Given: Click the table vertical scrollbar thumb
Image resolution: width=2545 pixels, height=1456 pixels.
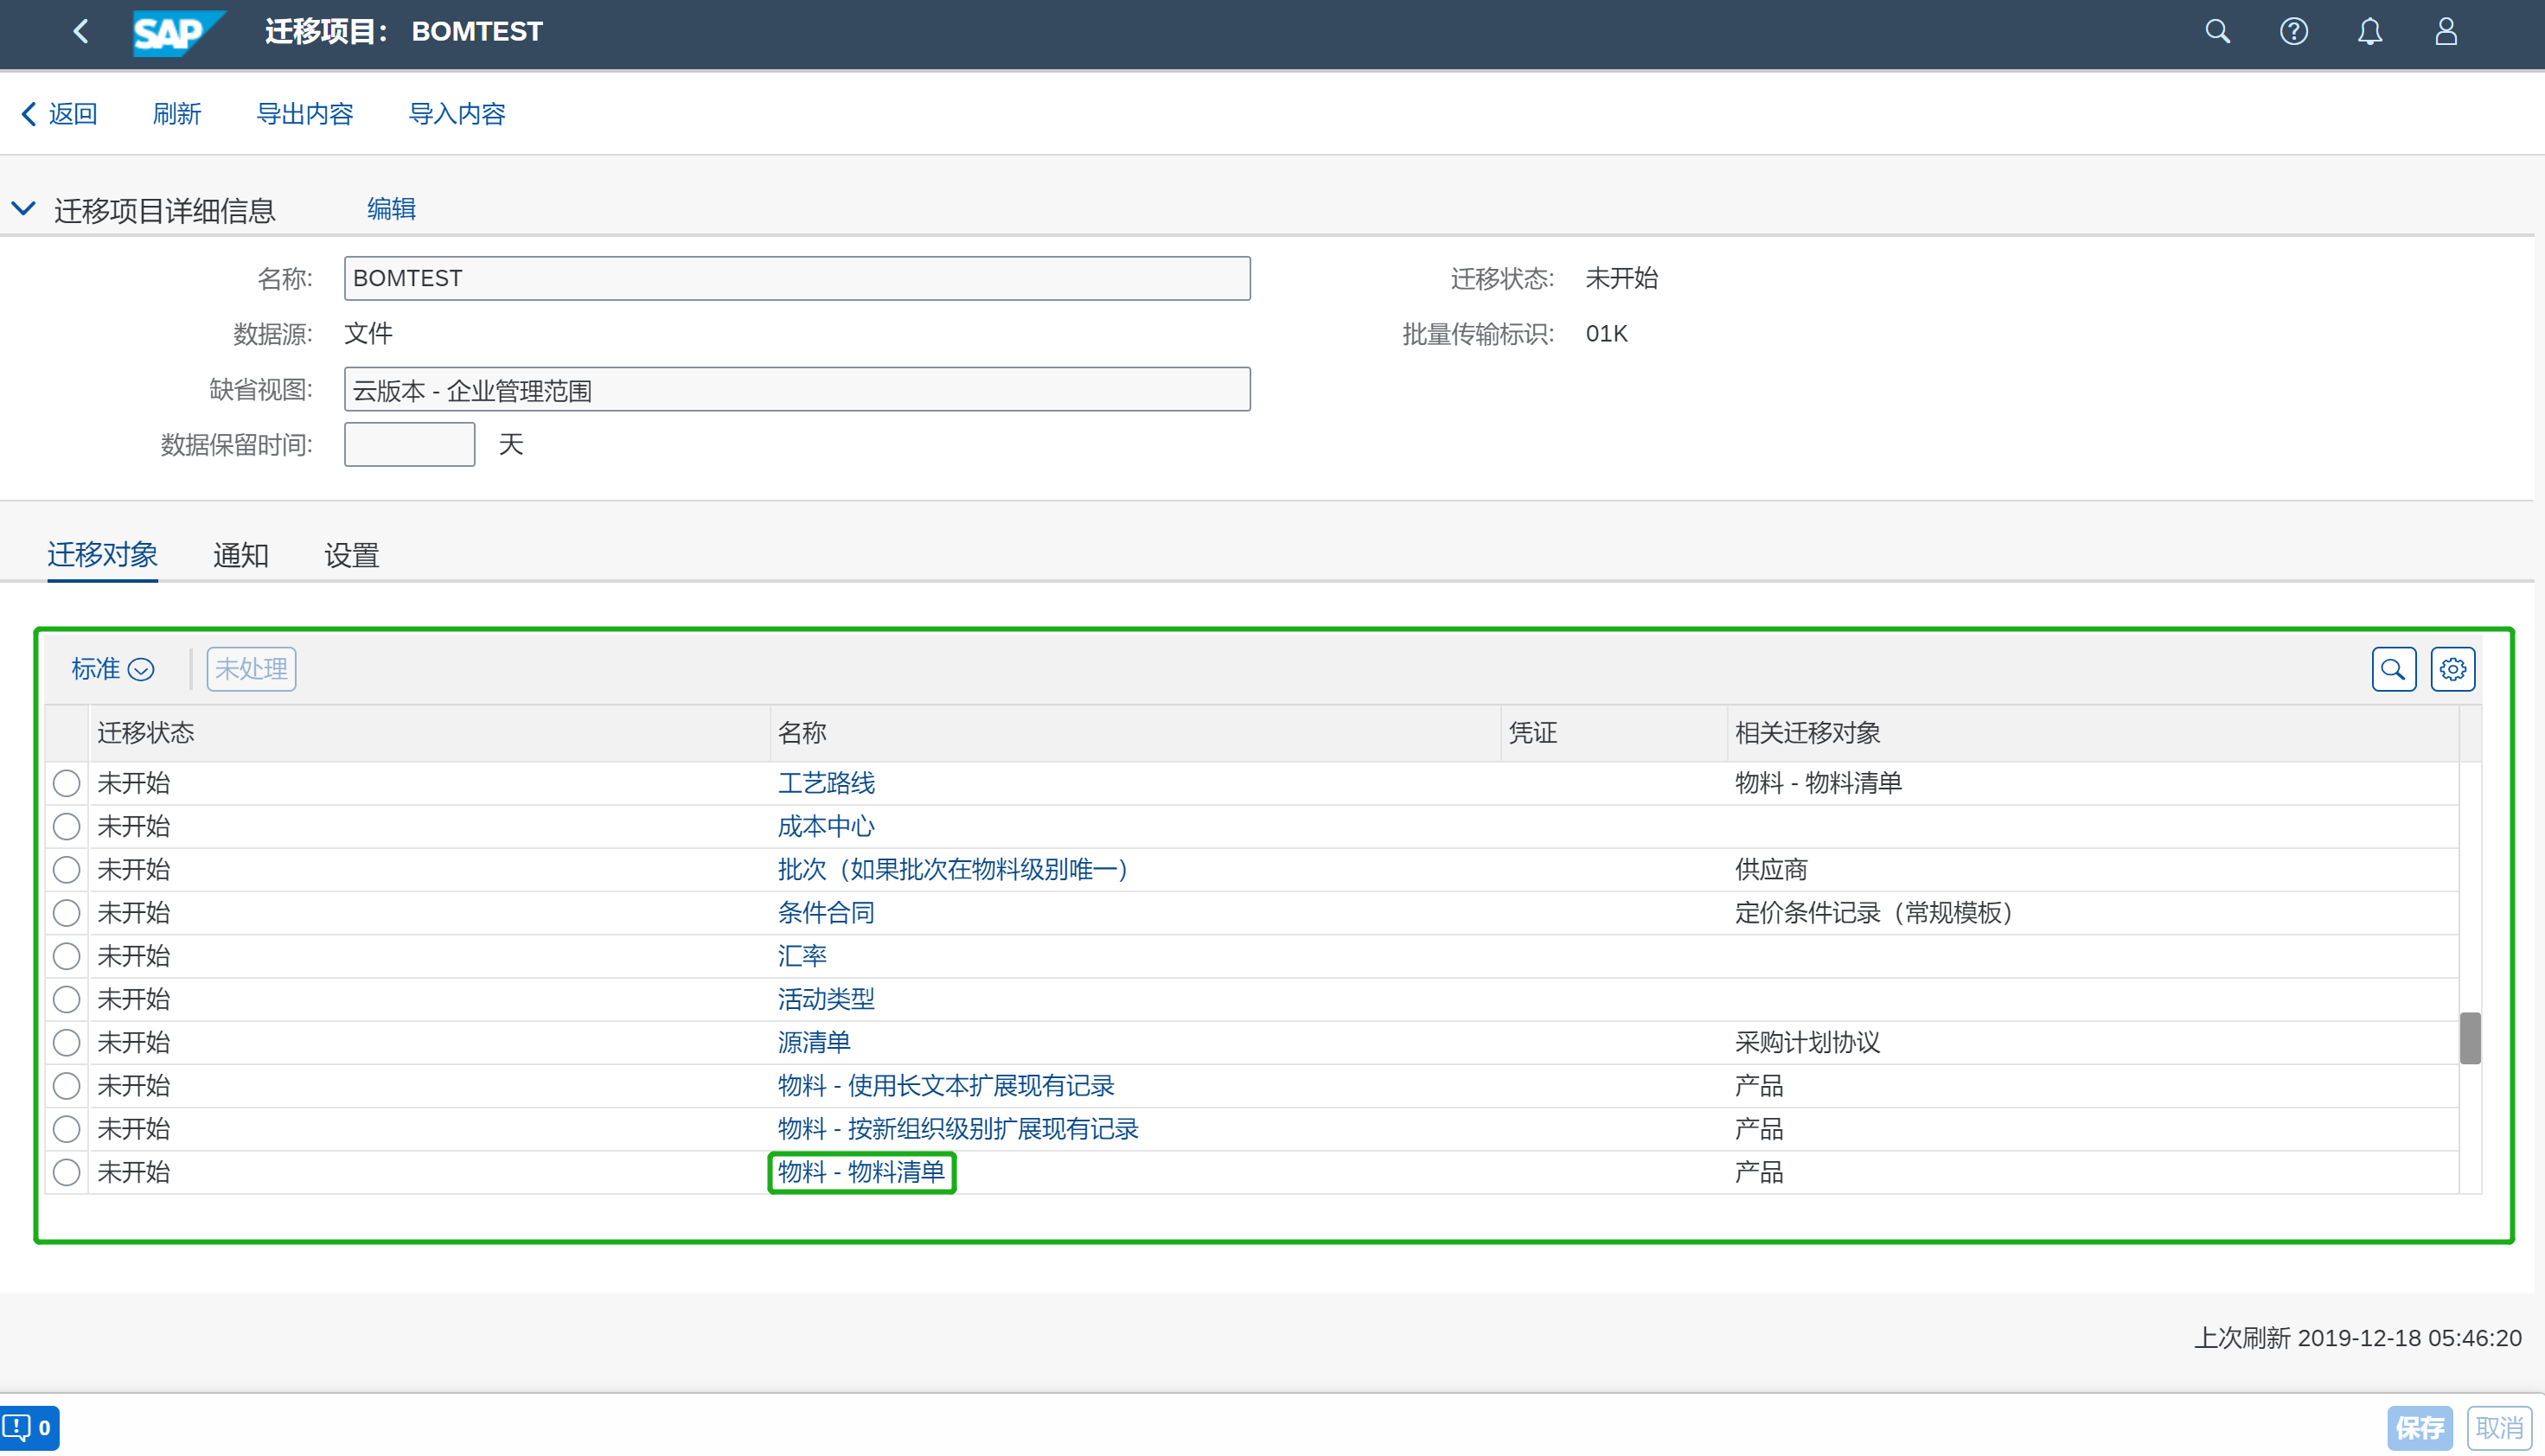Looking at the screenshot, I should (x=2469, y=1039).
